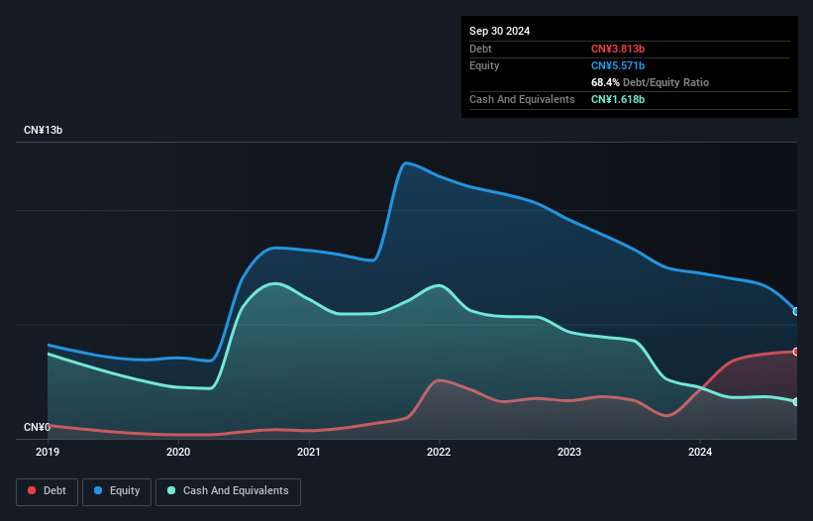
Task: Click the 2021 axis label
Action: (309, 452)
